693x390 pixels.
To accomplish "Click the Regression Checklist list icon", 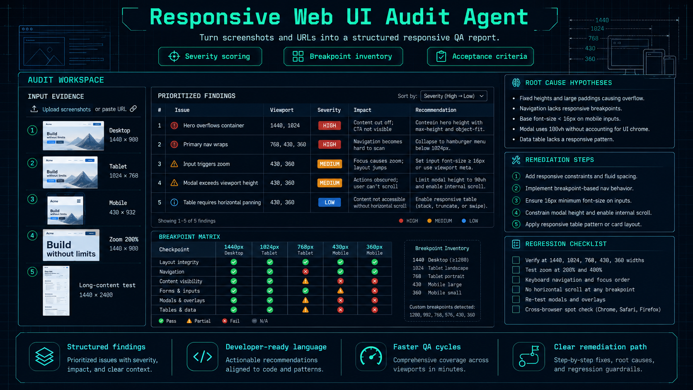I will (516, 244).
